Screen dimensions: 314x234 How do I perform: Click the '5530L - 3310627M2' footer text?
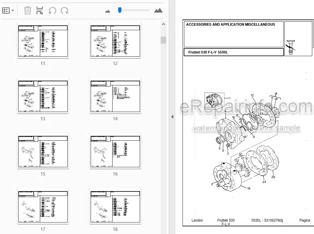pos(267,220)
